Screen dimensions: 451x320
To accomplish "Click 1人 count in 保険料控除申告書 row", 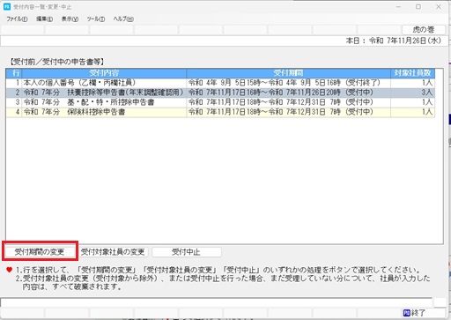I will coord(412,112).
